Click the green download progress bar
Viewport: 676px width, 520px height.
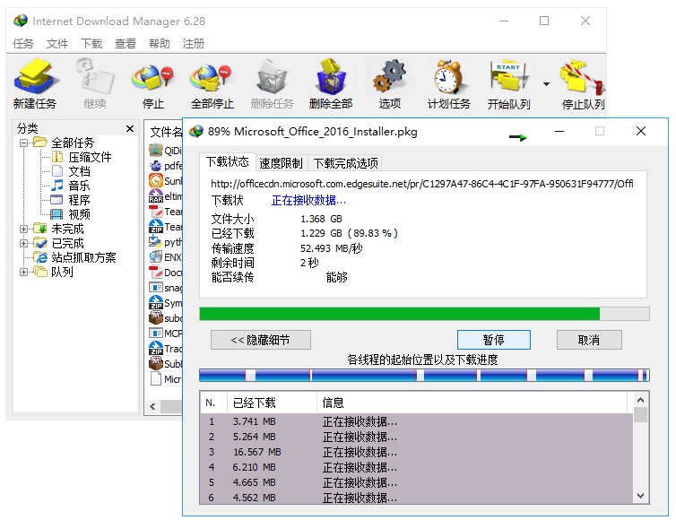click(x=424, y=314)
